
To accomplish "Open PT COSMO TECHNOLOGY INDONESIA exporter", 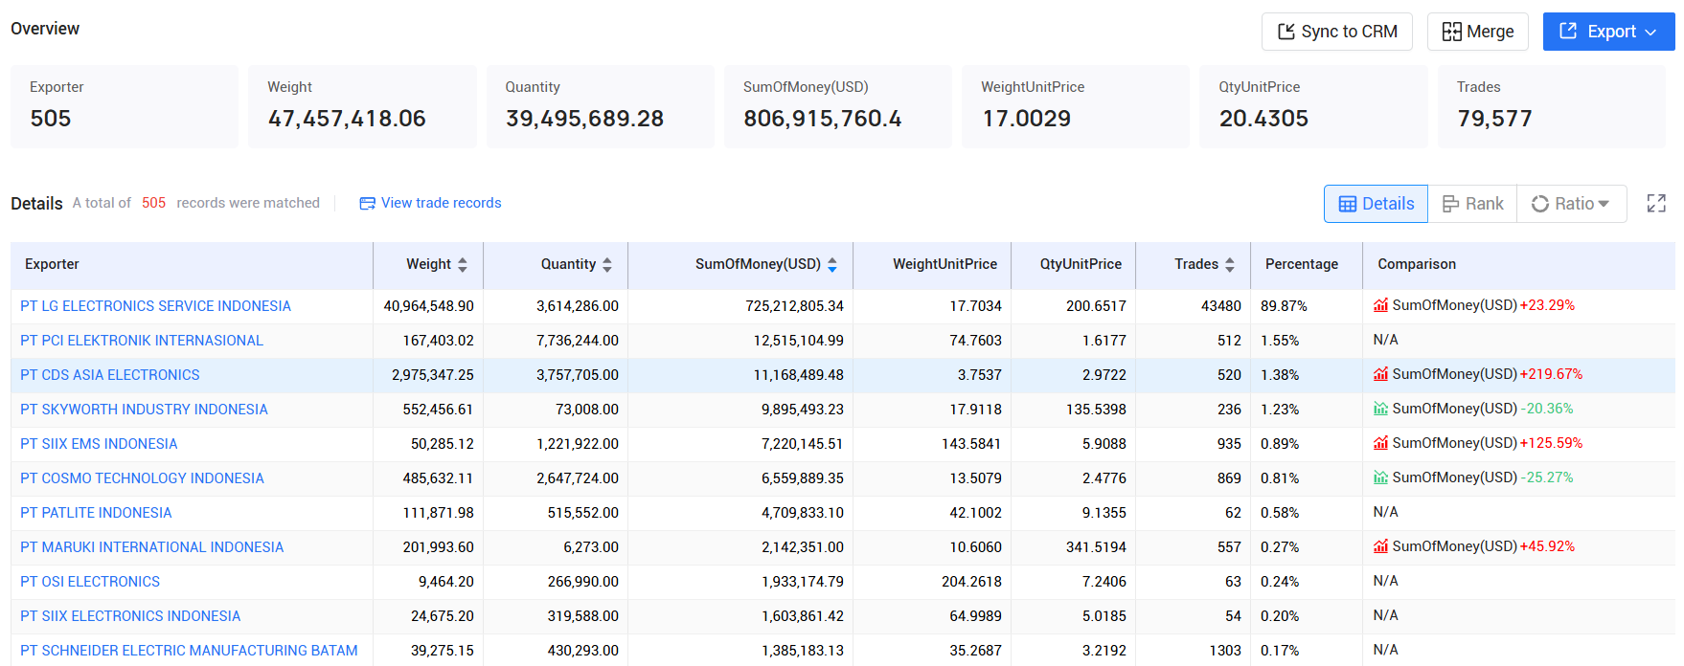I will pos(142,478).
